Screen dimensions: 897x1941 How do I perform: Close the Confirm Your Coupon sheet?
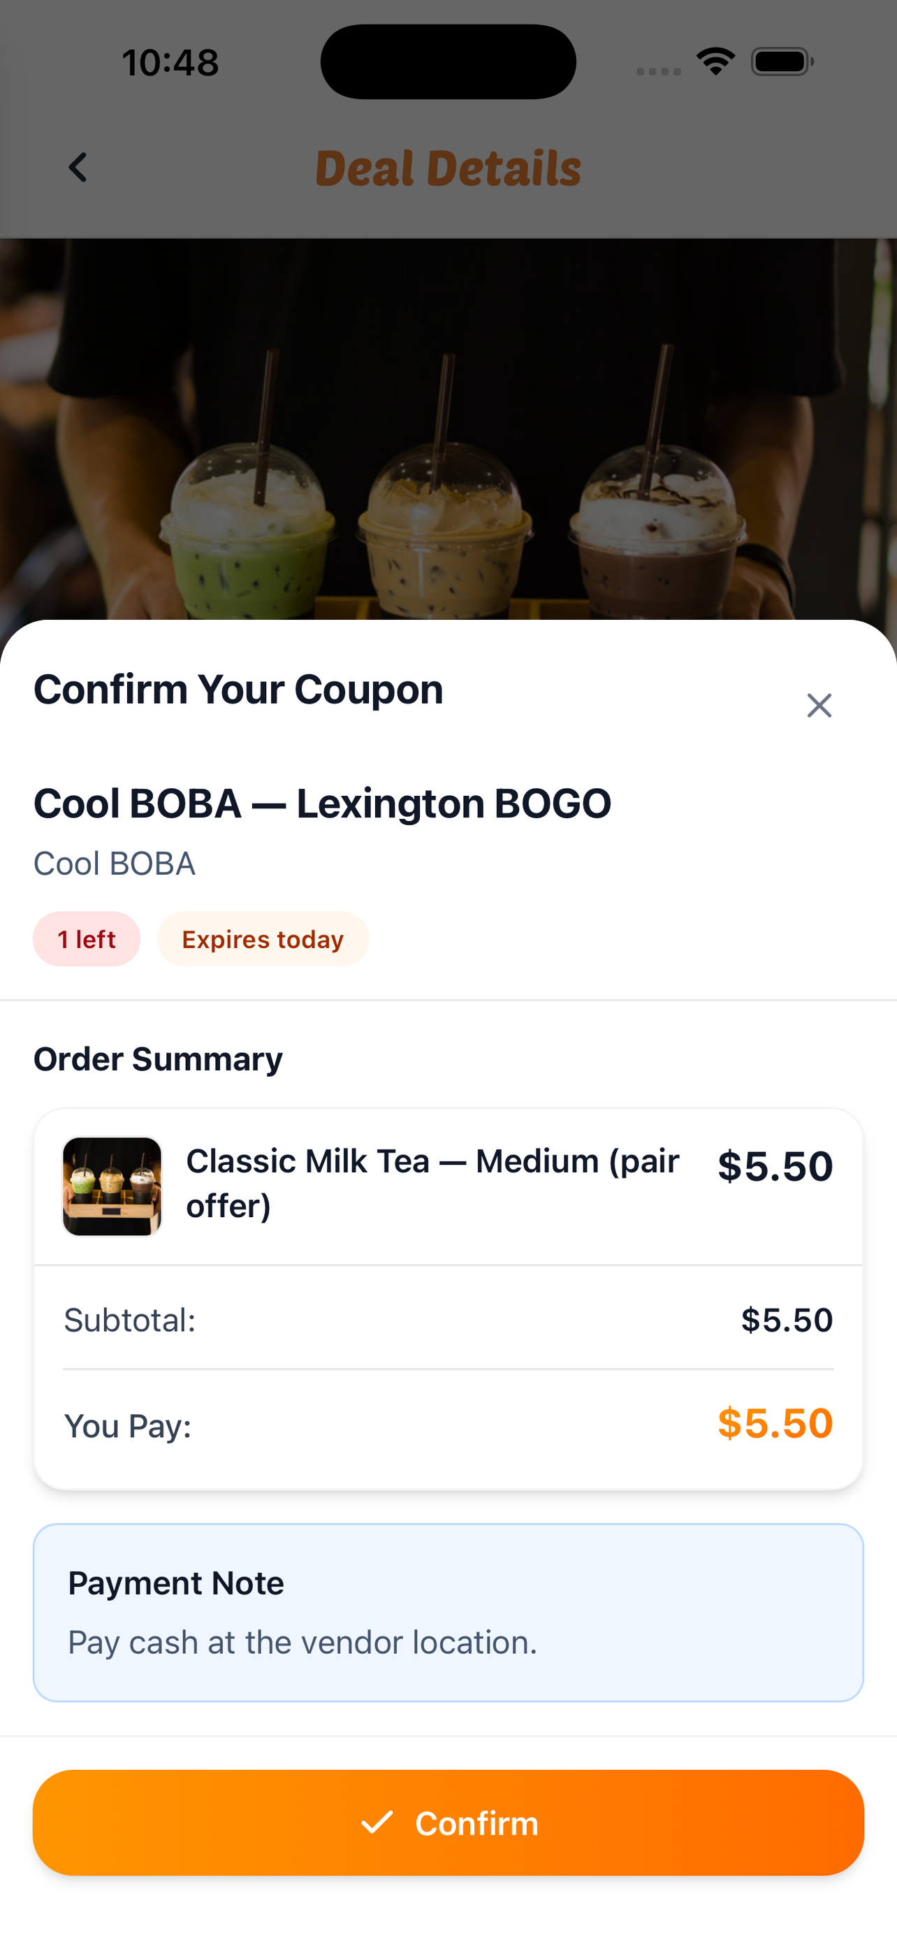pyautogui.click(x=819, y=705)
